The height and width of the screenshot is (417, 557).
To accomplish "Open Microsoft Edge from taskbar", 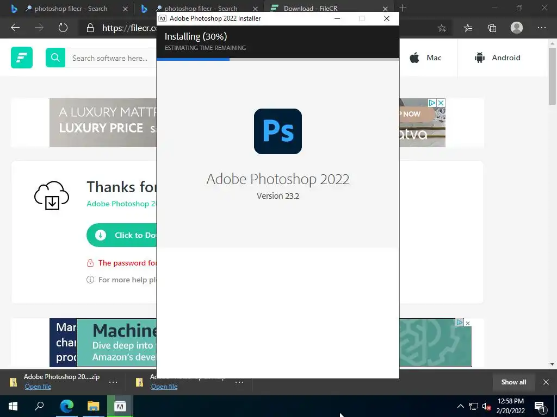I will 67,406.
